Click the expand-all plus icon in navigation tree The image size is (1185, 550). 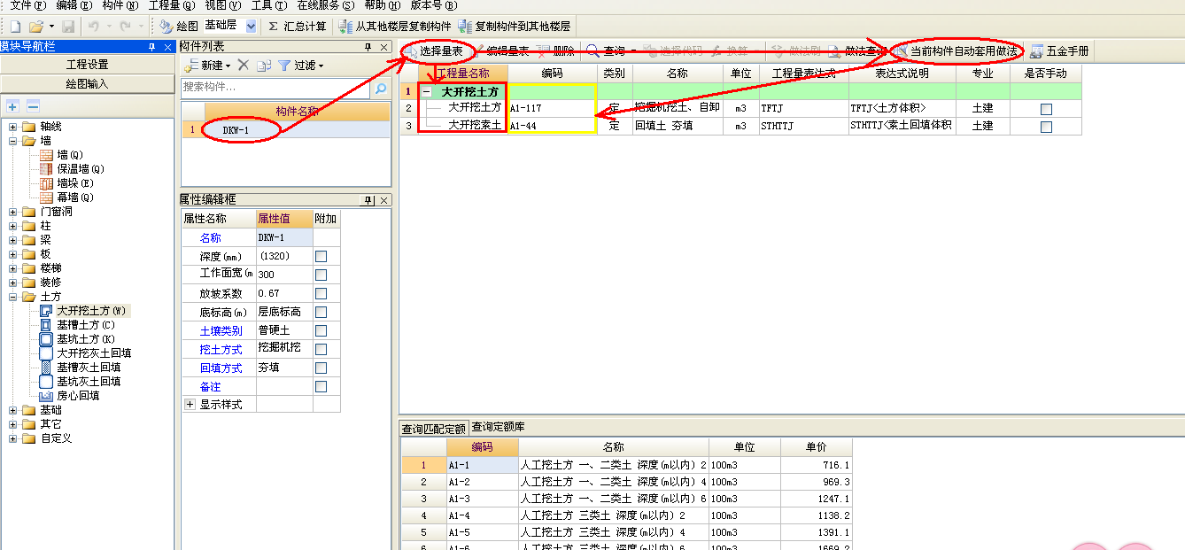pyautogui.click(x=13, y=106)
